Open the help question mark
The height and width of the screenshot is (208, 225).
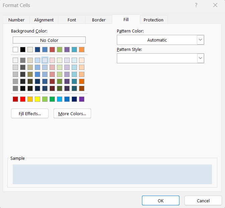[196, 5]
